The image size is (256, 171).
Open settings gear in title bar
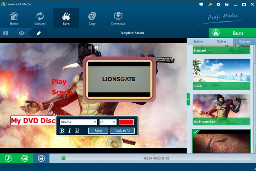(219, 5)
